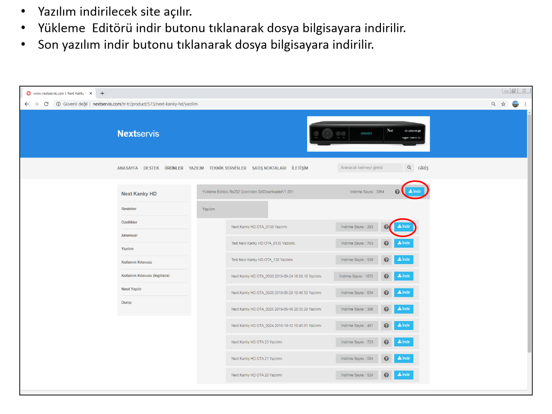Click the browser forward arrow
Image resolution: width=552 pixels, height=414 pixels.
coord(37,104)
